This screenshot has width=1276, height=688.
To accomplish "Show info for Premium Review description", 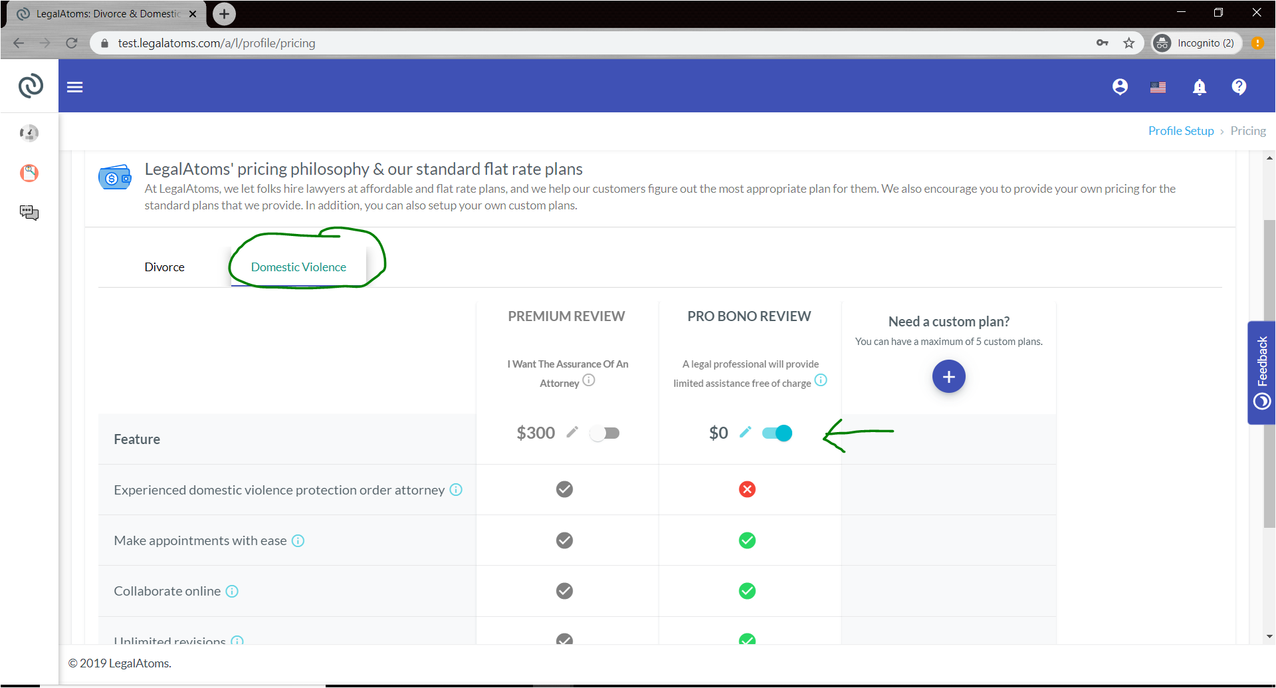I will pyautogui.click(x=589, y=380).
